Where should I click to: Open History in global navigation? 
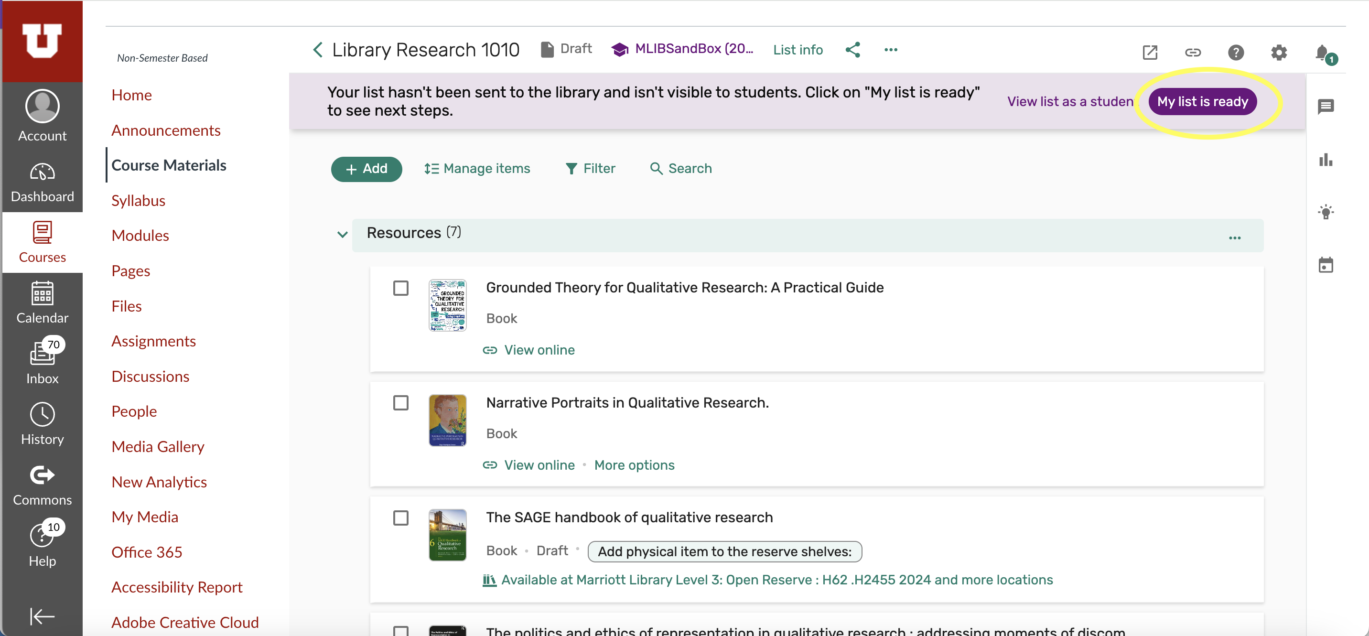click(x=43, y=423)
